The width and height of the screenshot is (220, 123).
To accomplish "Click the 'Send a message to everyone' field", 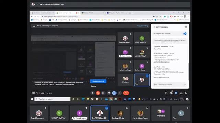I will coord(168,85).
